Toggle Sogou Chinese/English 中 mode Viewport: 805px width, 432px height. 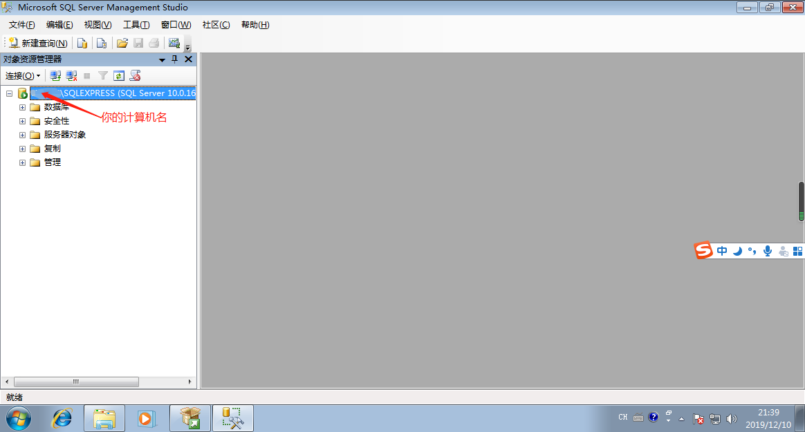(722, 251)
